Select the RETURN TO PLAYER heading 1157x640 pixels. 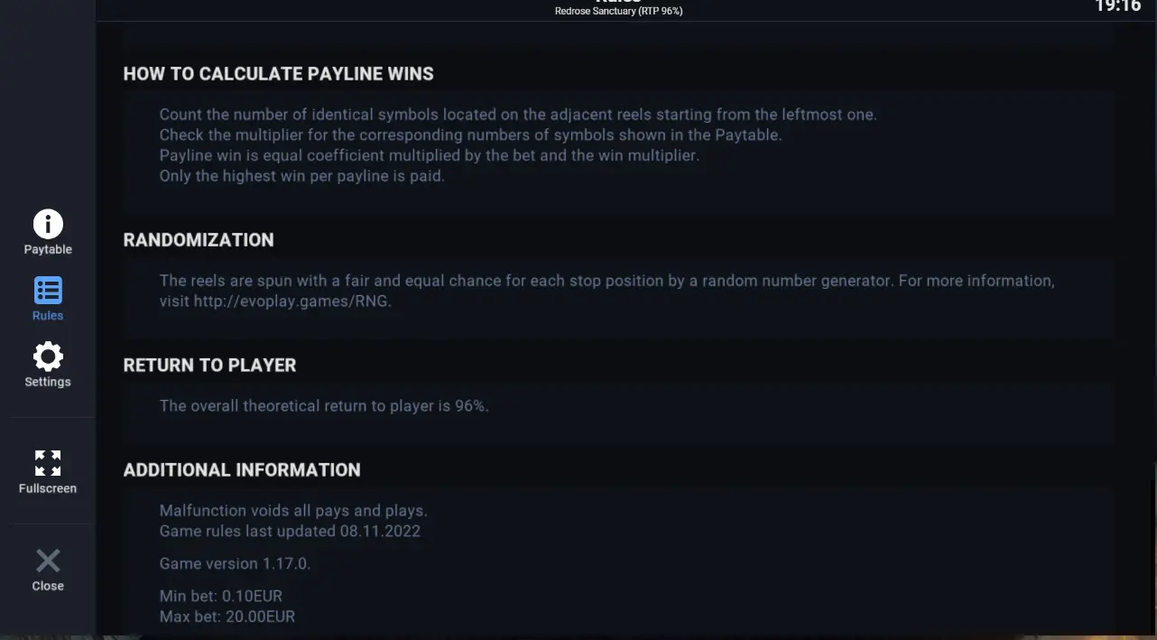click(210, 366)
